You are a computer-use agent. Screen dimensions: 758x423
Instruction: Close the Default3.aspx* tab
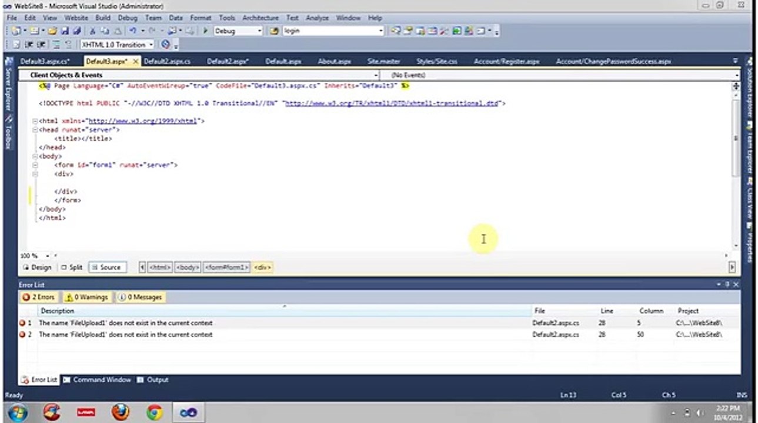coord(136,61)
